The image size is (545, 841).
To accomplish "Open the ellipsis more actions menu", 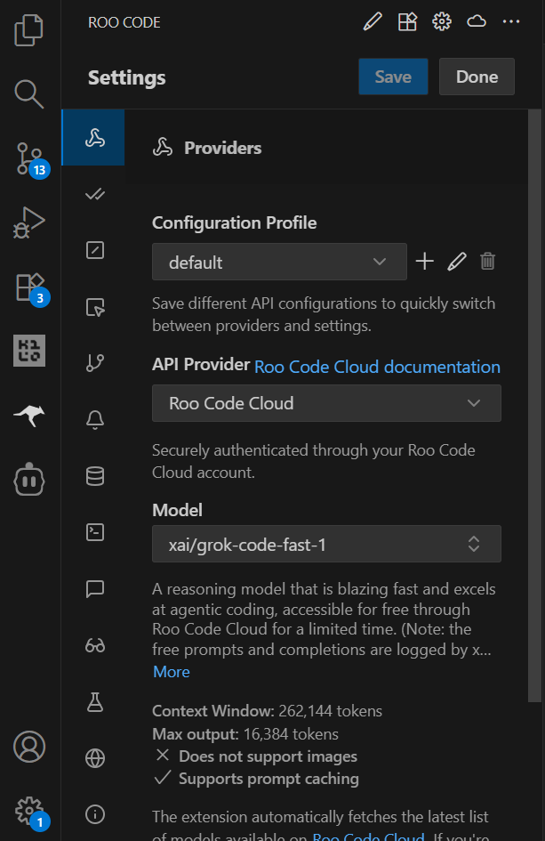I will (x=511, y=20).
